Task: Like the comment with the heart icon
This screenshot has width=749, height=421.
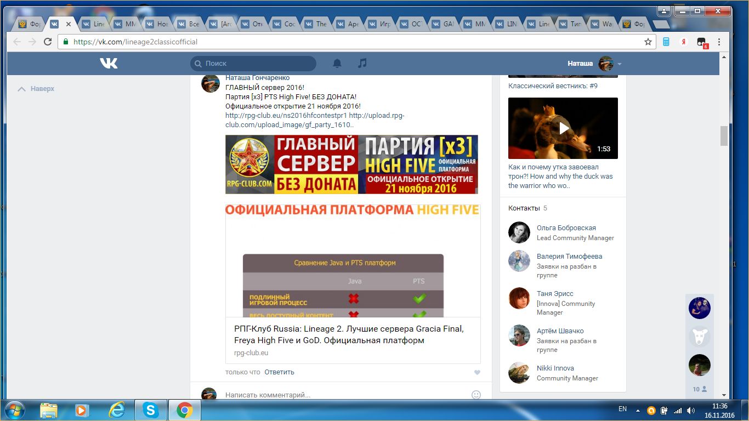Action: pos(477,372)
